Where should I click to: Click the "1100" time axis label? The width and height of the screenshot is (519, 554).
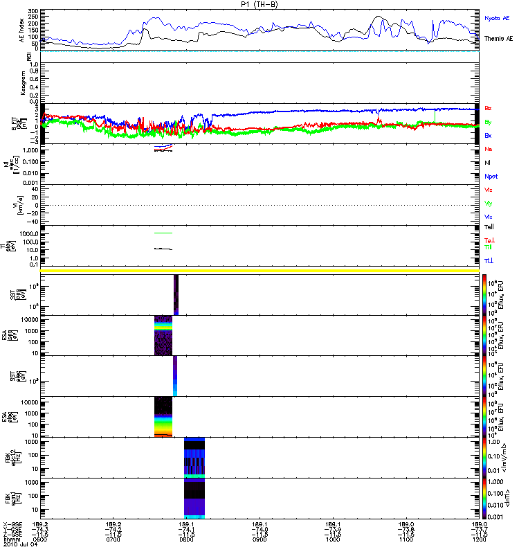pos(406,539)
